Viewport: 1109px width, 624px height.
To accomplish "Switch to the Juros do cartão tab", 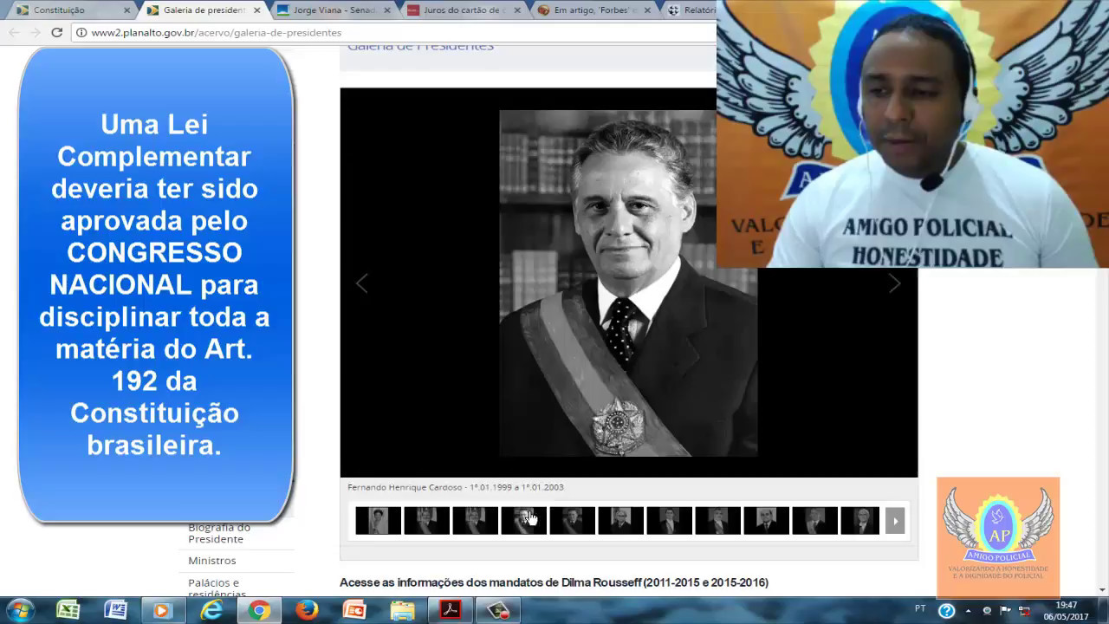I will click(464, 10).
